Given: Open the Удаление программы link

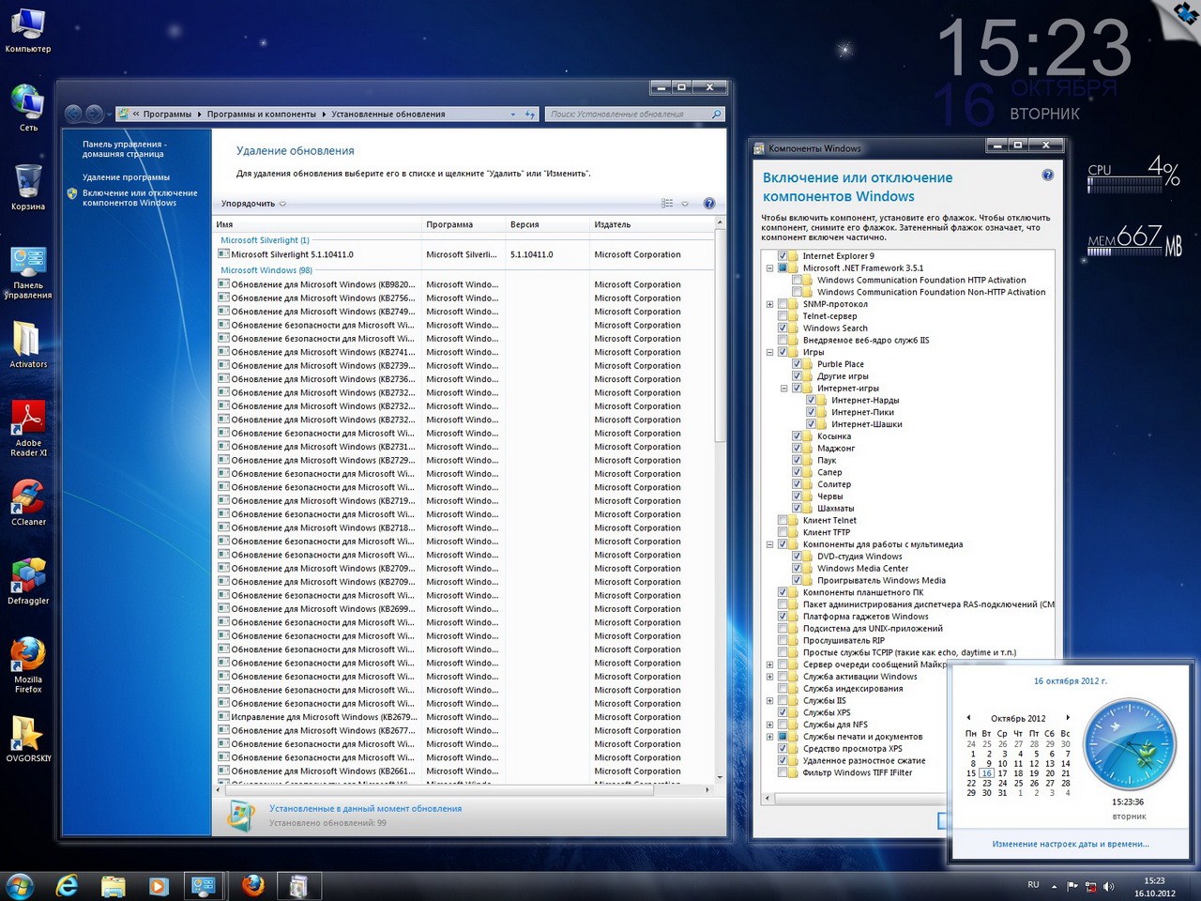Looking at the screenshot, I should point(126,176).
